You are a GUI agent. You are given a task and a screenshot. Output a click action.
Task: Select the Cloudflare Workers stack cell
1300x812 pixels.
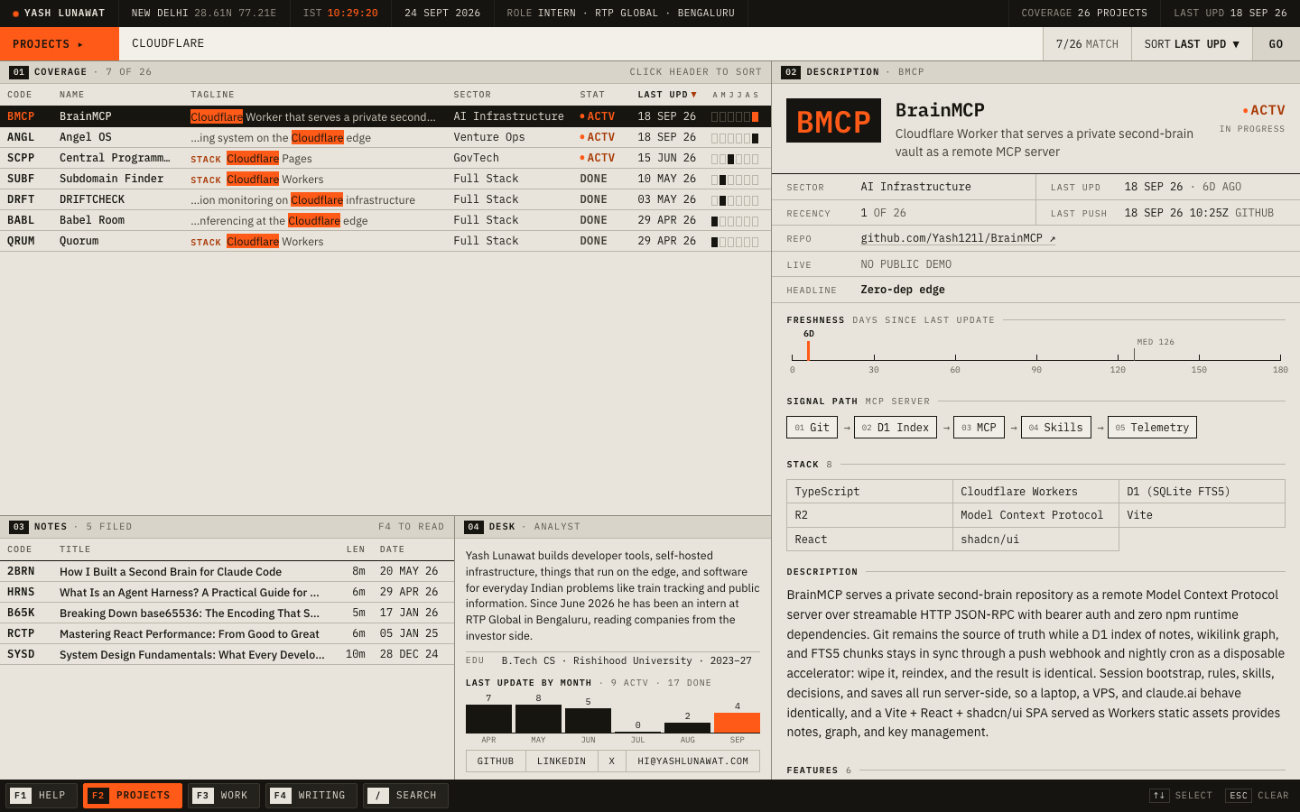1035,492
